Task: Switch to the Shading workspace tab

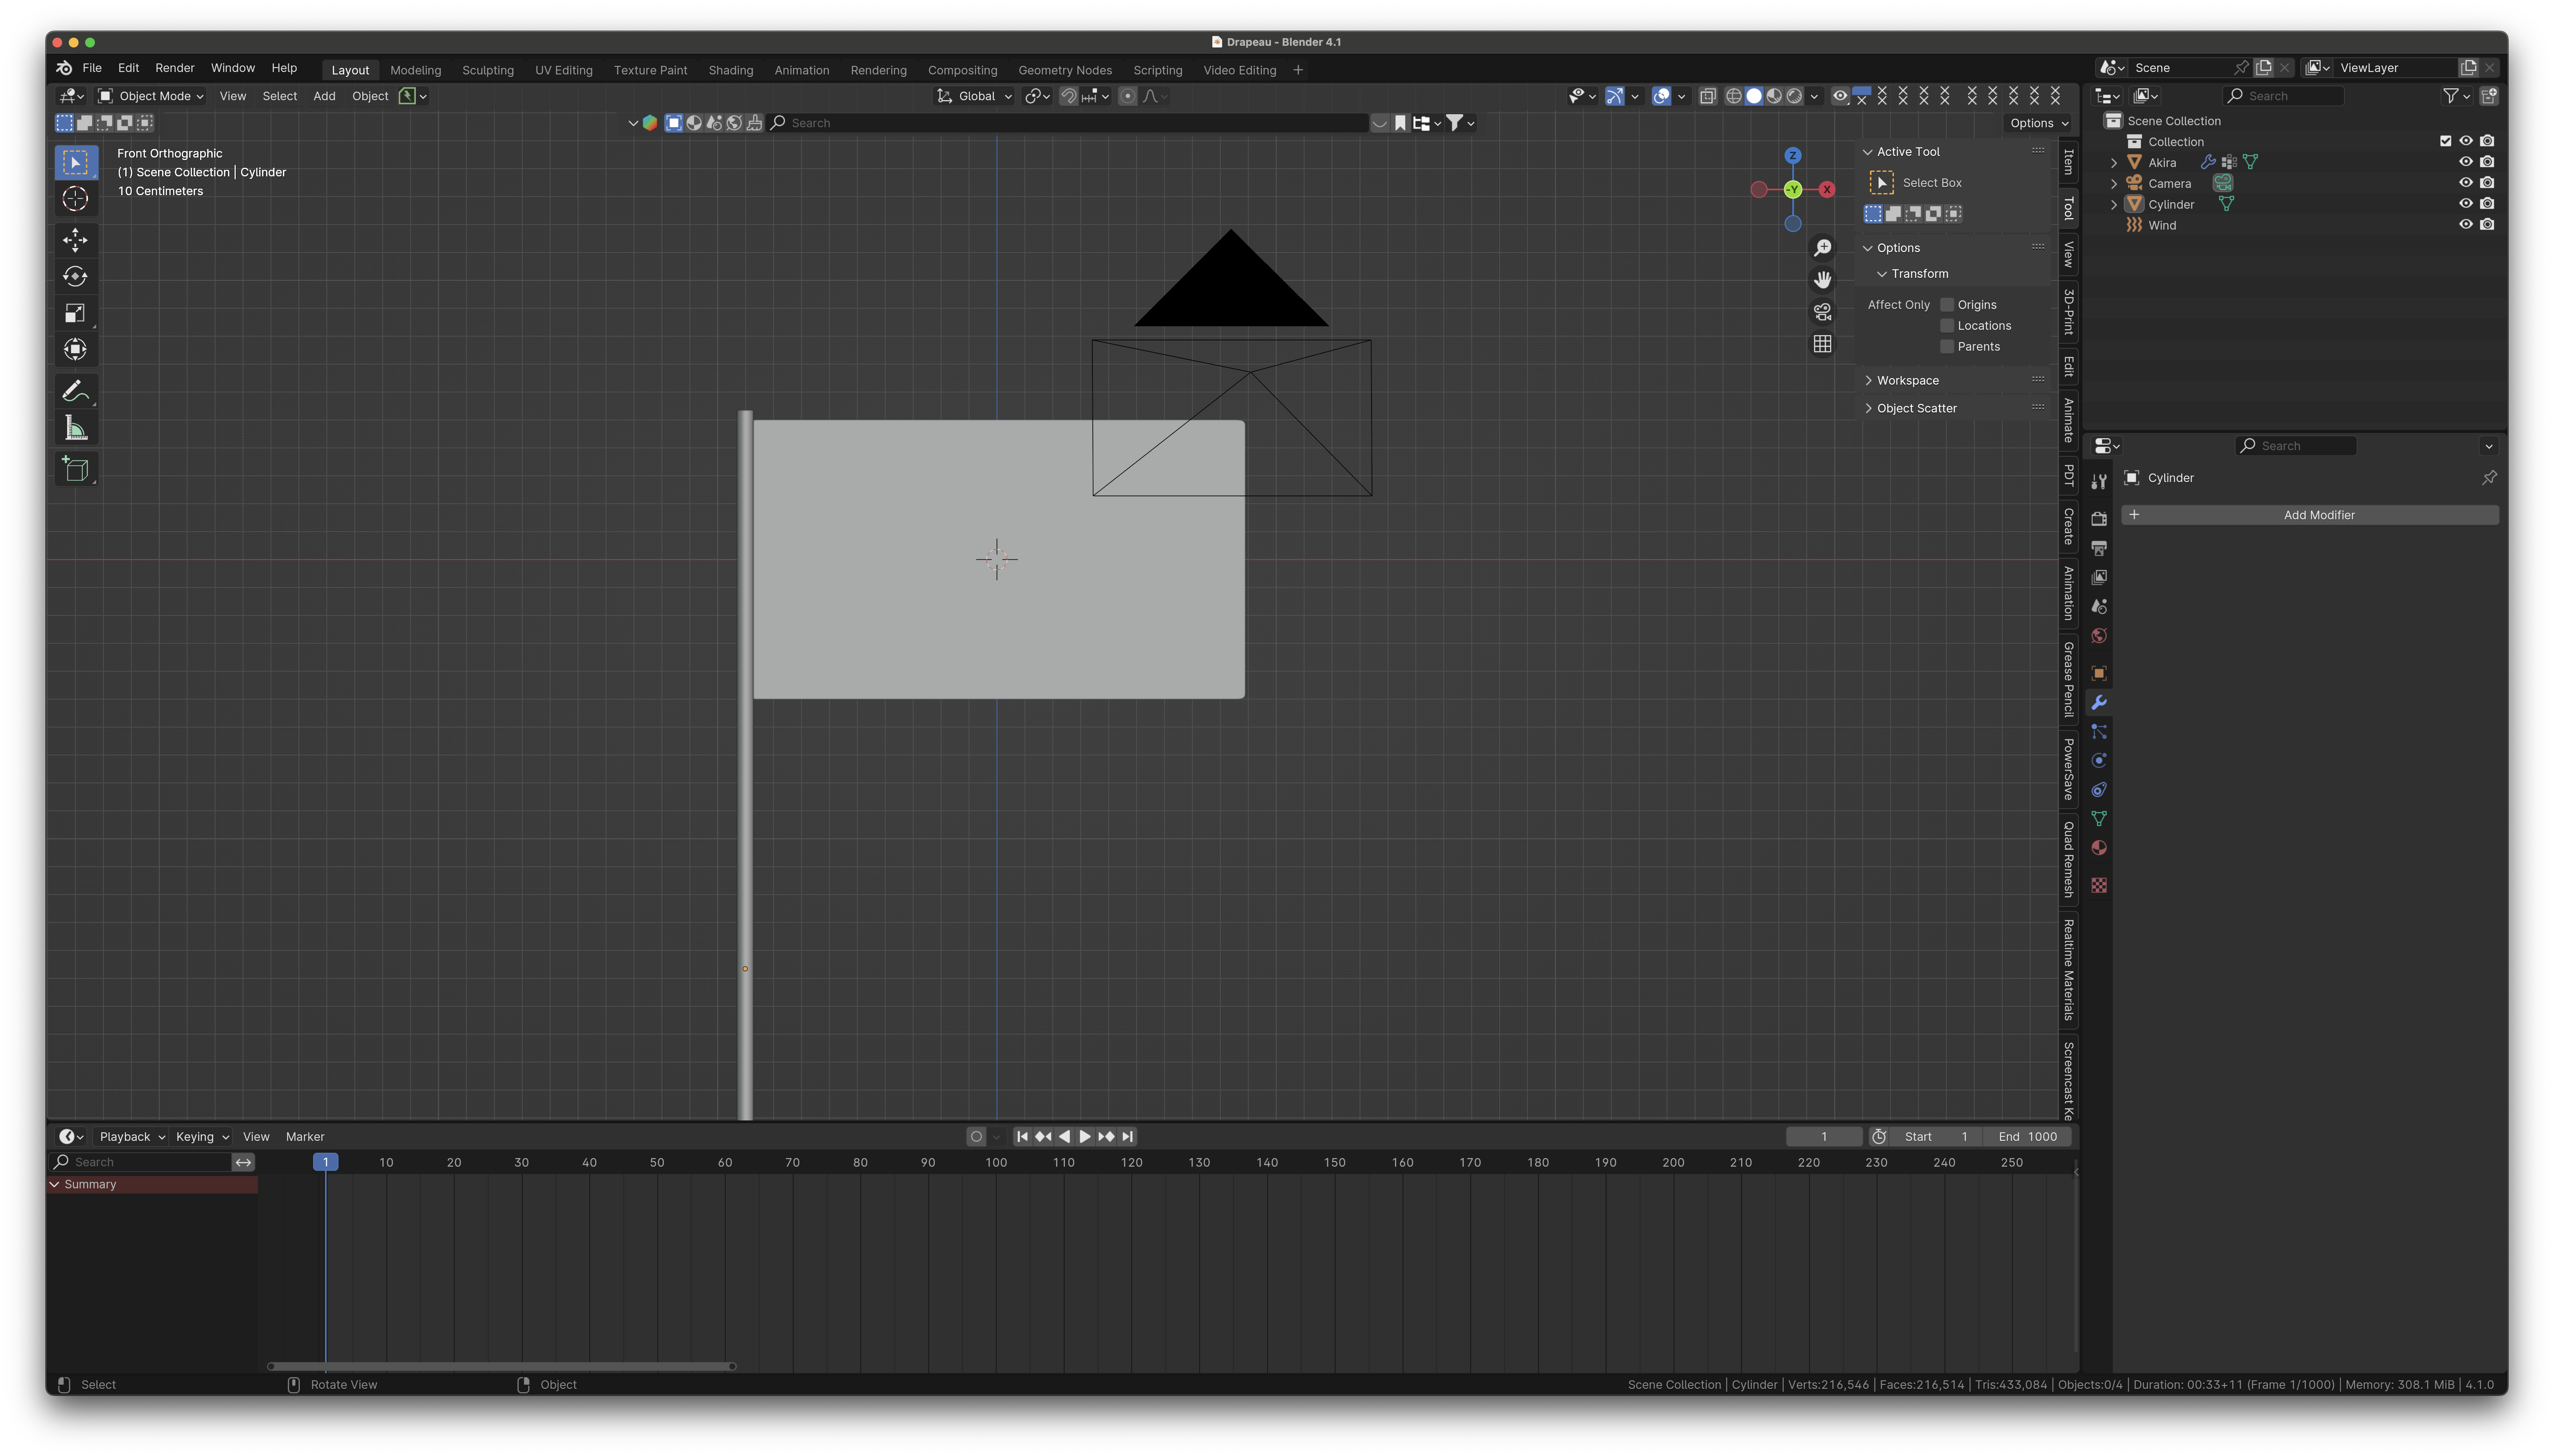Action: (730, 70)
